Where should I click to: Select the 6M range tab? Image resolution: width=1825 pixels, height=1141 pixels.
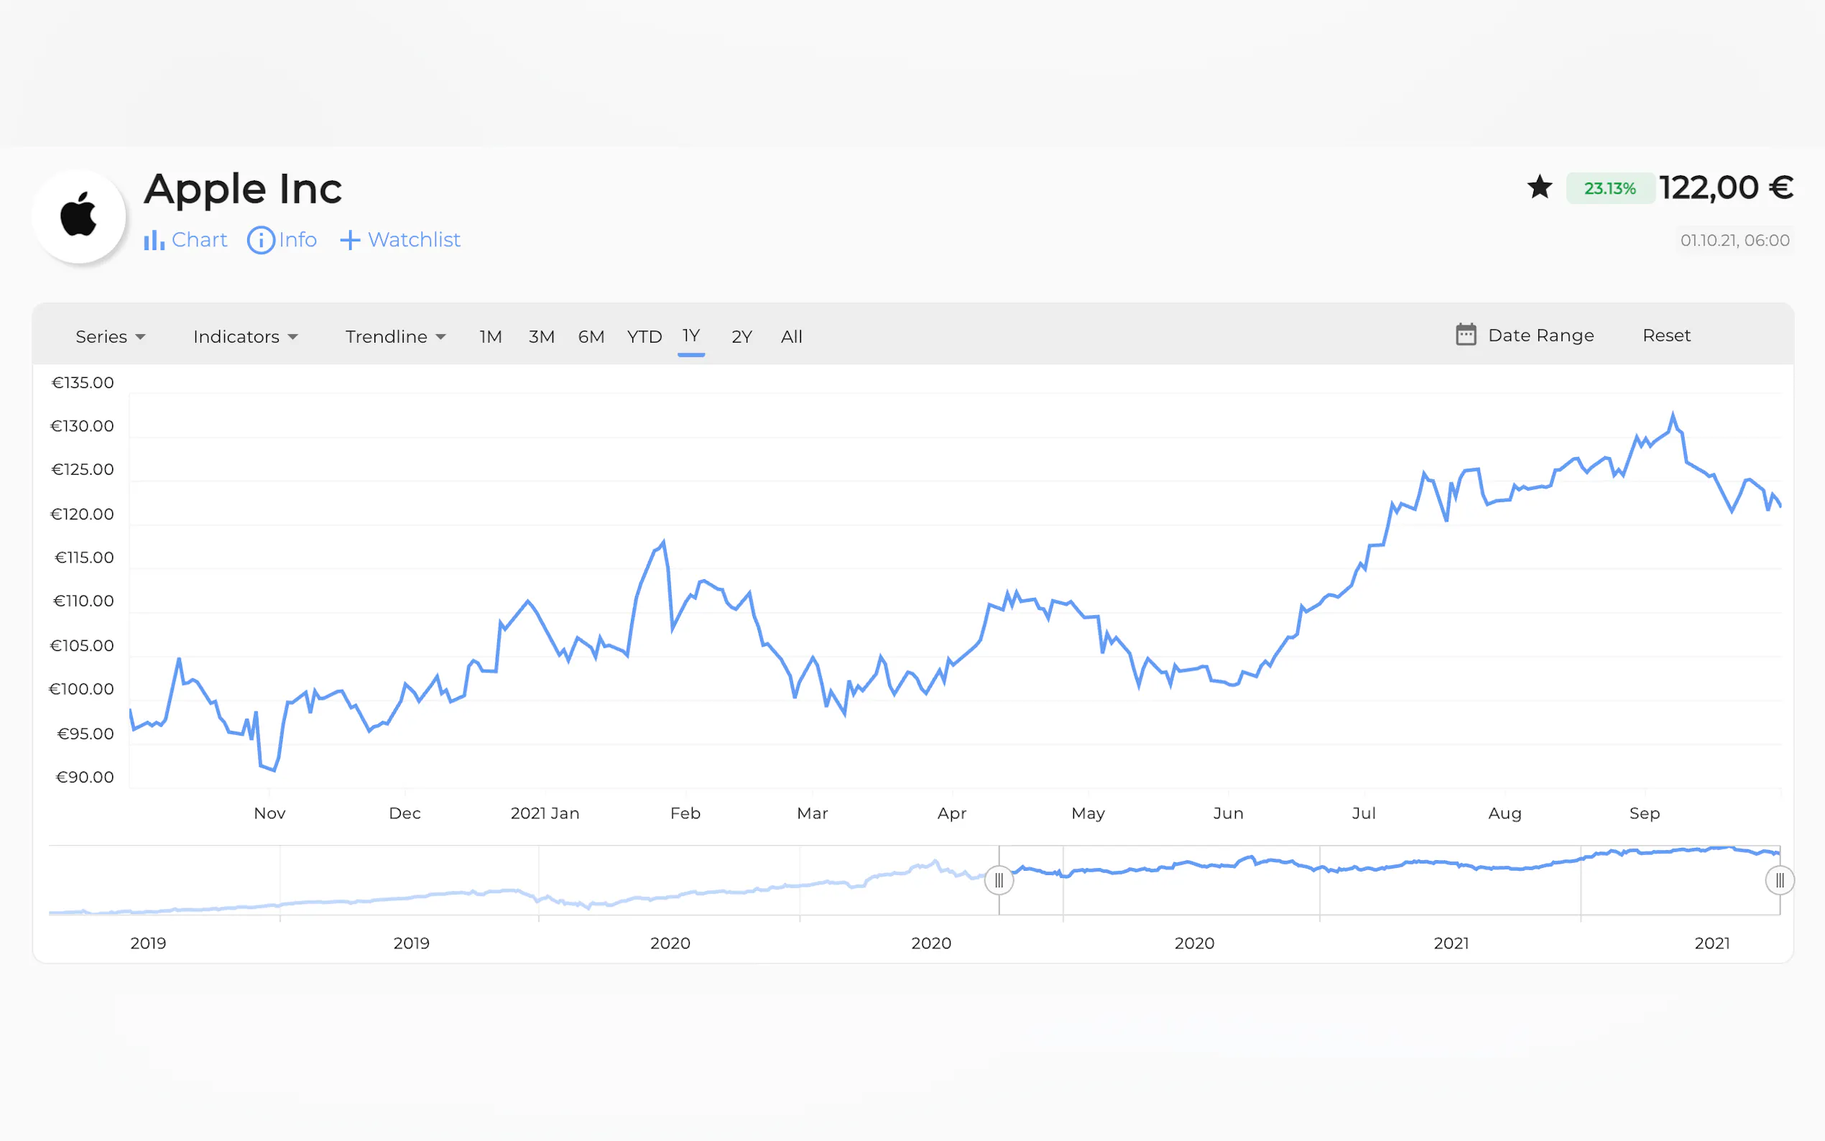click(x=591, y=336)
